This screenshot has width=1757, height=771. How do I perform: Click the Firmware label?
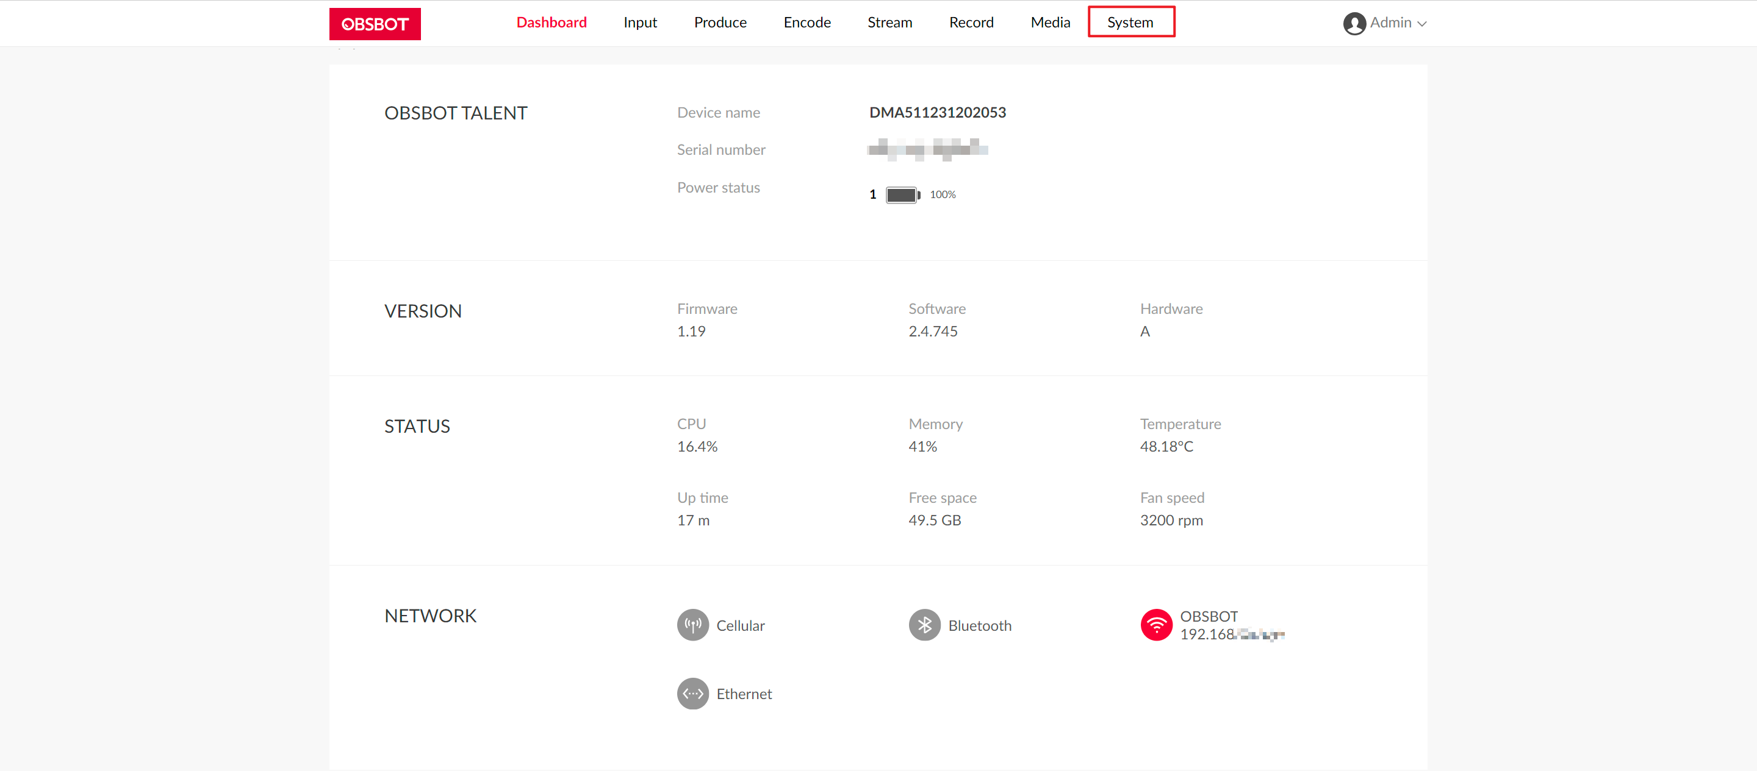tap(706, 309)
